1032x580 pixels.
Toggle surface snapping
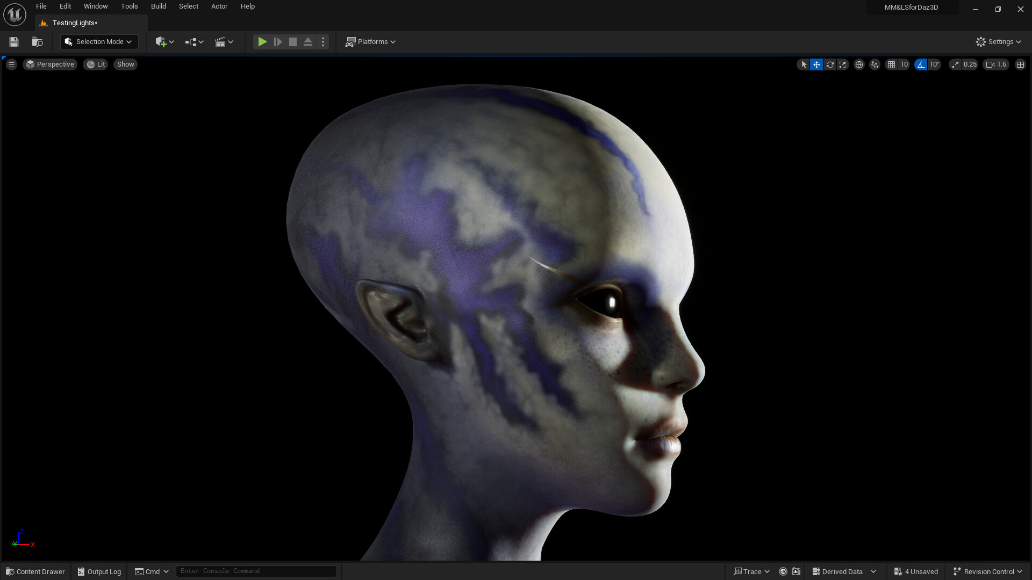point(875,64)
